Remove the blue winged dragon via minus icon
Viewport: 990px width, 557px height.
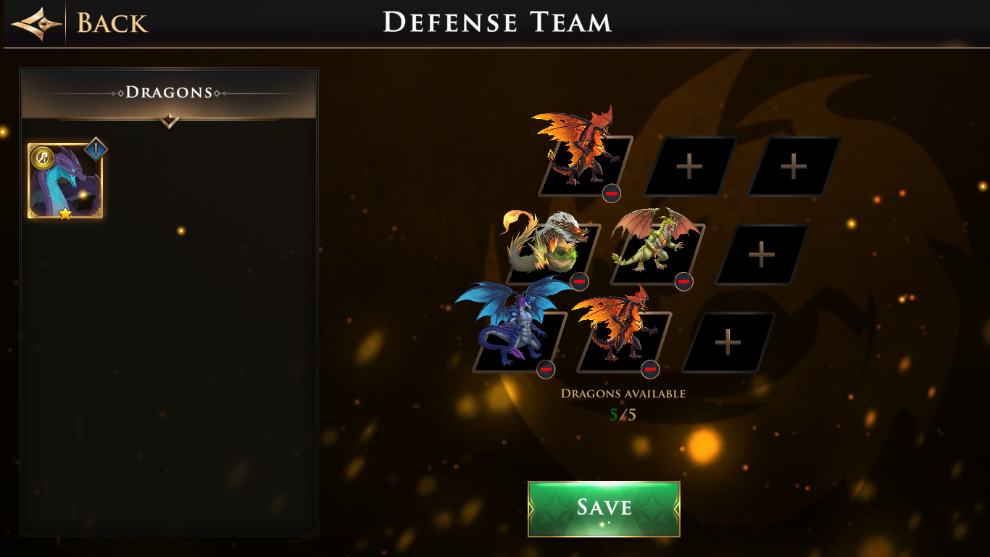pyautogui.click(x=546, y=368)
